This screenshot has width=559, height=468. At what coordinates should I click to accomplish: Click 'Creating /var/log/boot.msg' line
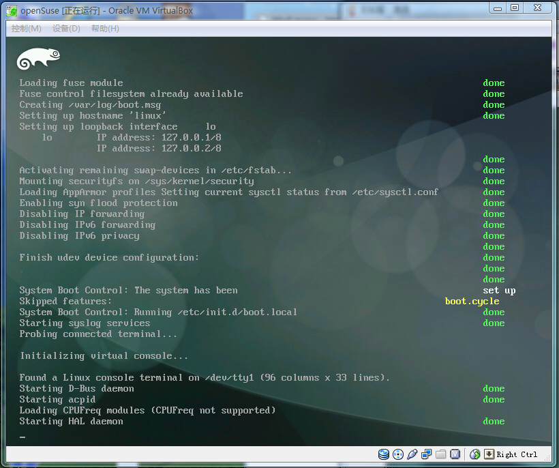(90, 105)
